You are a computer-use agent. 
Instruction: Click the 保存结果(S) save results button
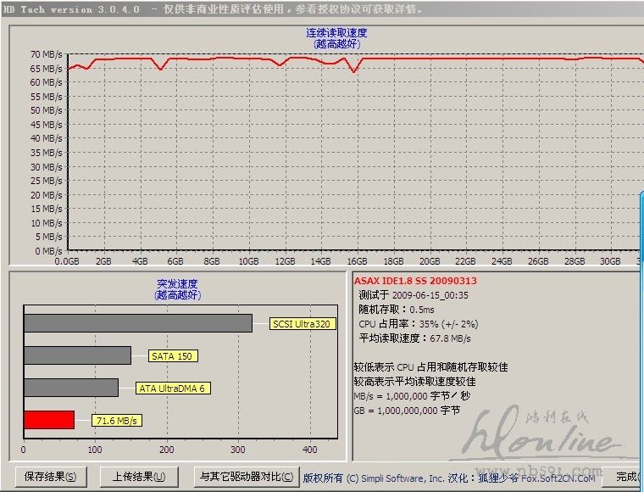point(51,477)
